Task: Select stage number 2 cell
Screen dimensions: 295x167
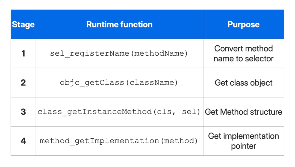Action: click(23, 83)
